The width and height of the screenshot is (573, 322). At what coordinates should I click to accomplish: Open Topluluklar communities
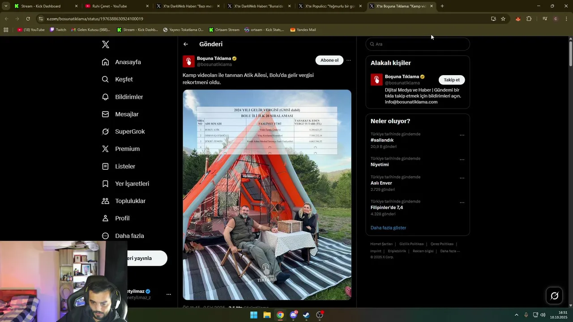pyautogui.click(x=124, y=201)
